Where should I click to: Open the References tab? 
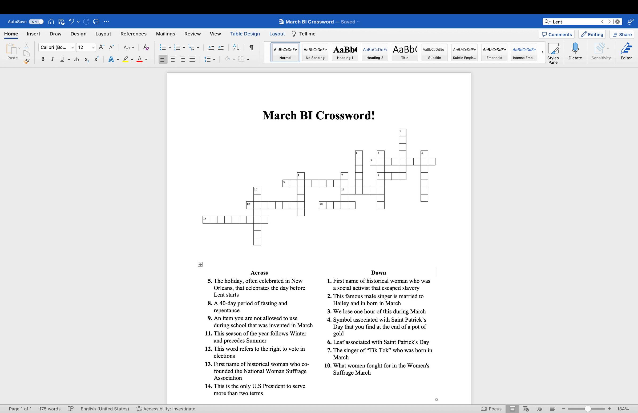pyautogui.click(x=133, y=34)
